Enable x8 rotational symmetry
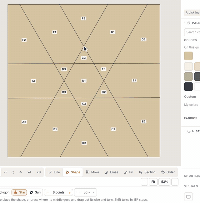Screen dimensions: 200x203 pos(39,172)
